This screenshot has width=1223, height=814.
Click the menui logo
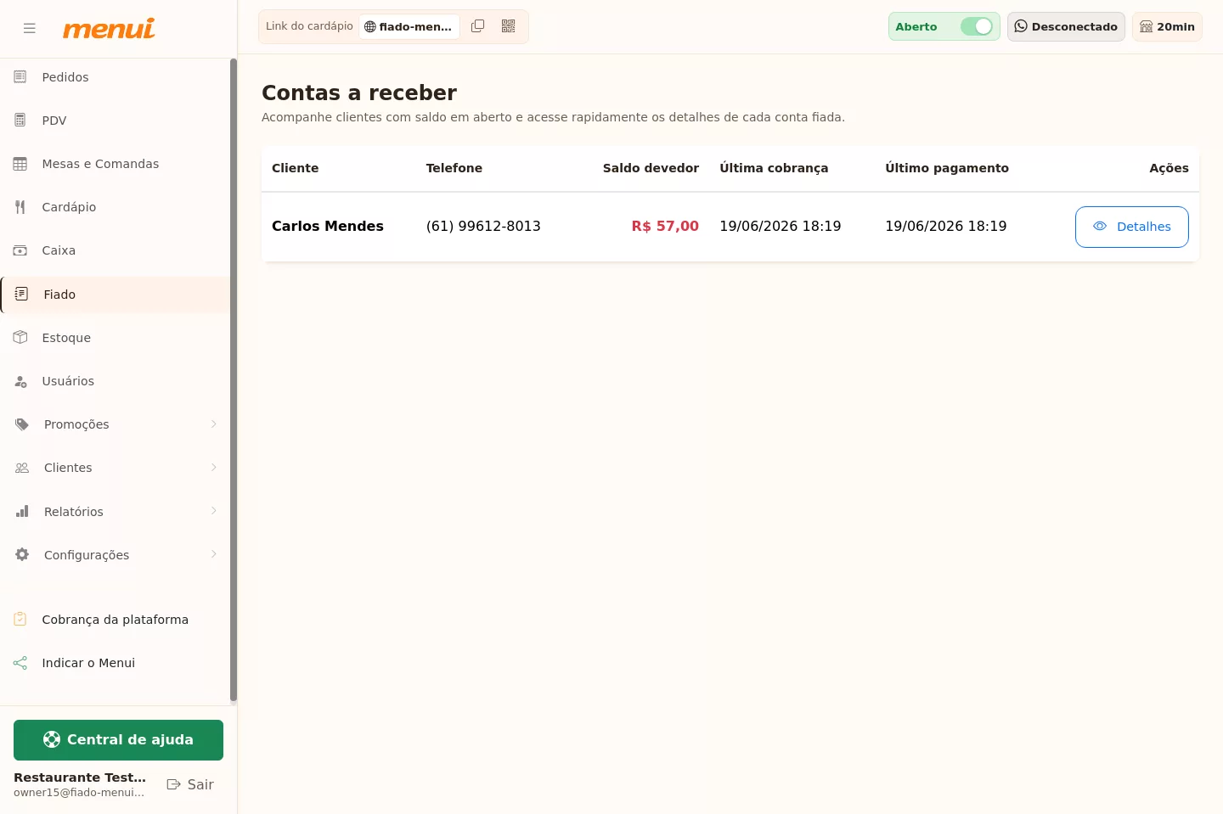[109, 29]
